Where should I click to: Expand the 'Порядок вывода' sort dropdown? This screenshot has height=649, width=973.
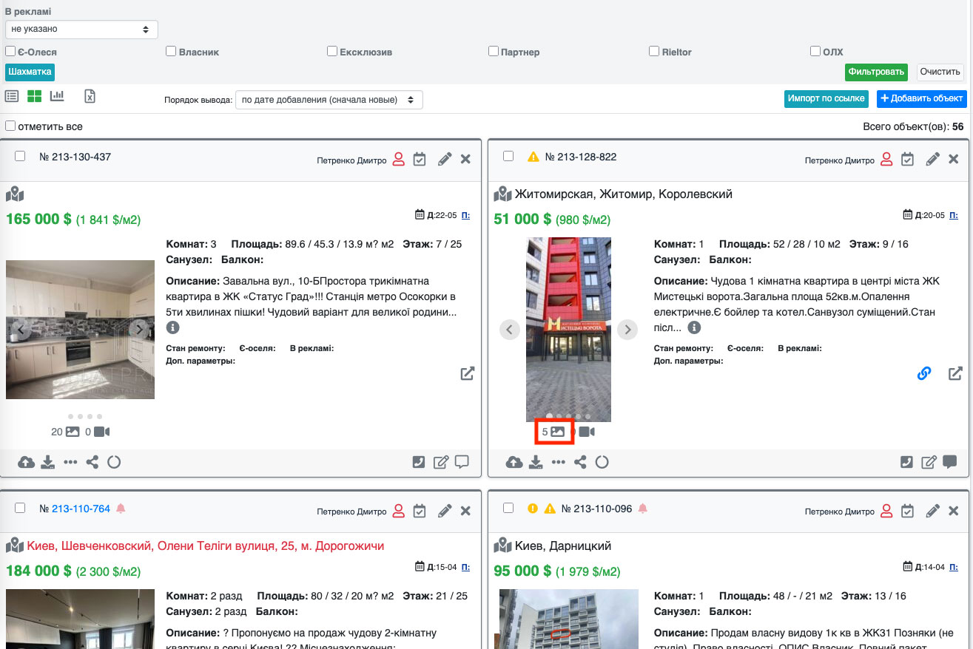coord(329,100)
